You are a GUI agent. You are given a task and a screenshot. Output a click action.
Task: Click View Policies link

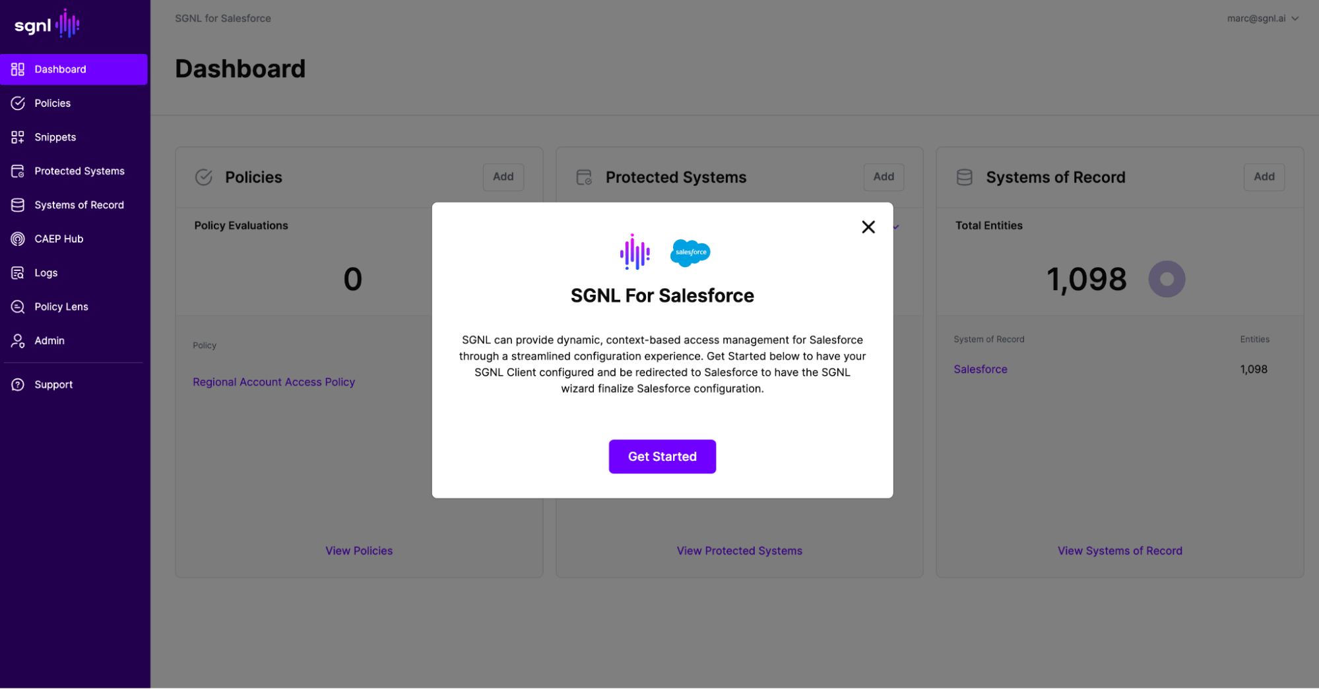[x=359, y=551]
